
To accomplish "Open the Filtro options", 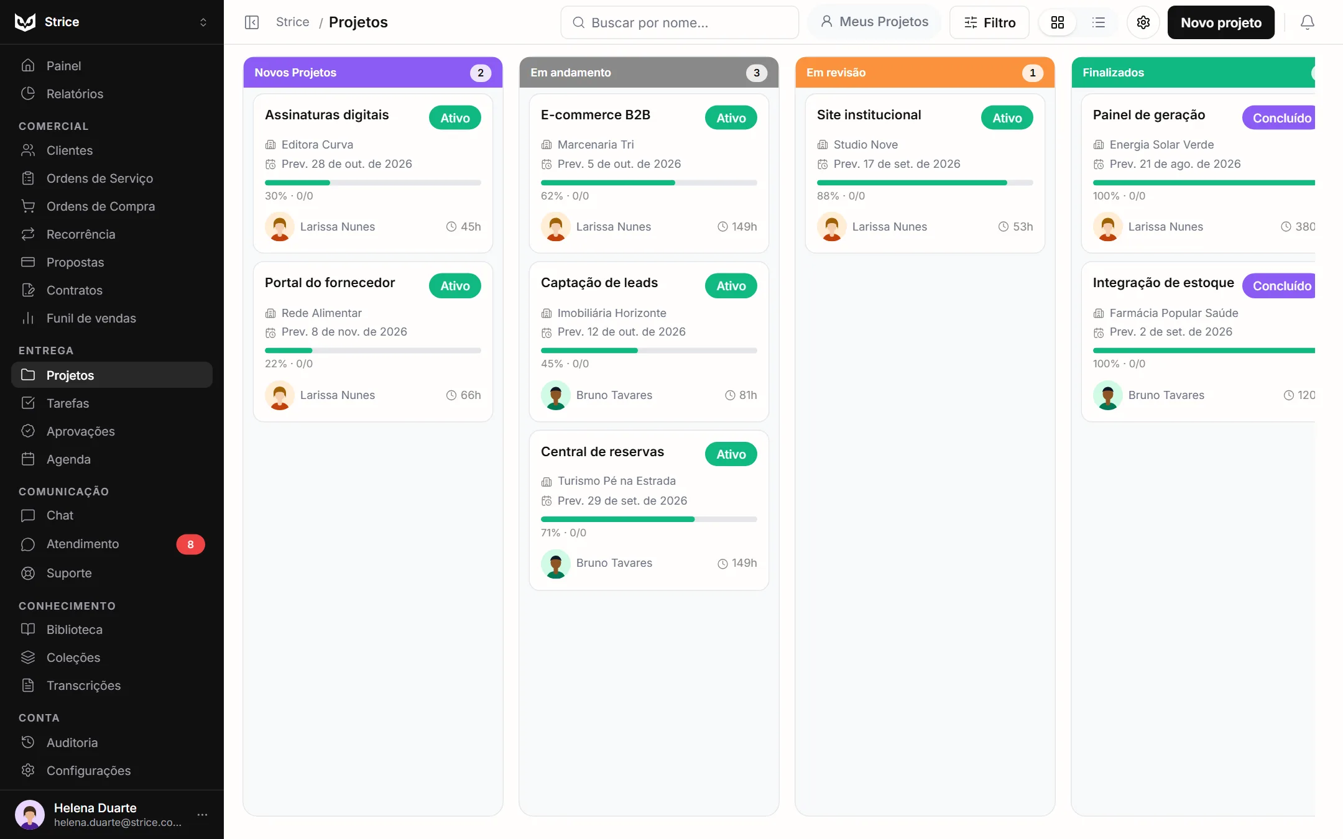I will pyautogui.click(x=989, y=22).
